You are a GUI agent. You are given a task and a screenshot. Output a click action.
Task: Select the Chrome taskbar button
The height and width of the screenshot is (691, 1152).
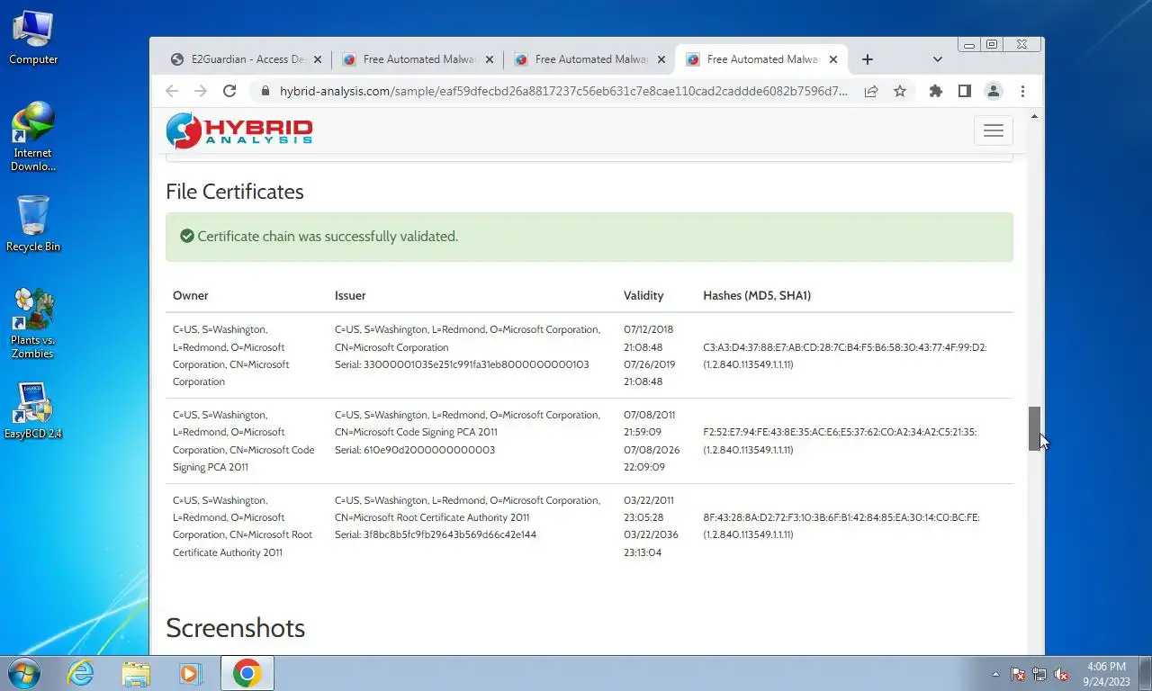pos(247,673)
